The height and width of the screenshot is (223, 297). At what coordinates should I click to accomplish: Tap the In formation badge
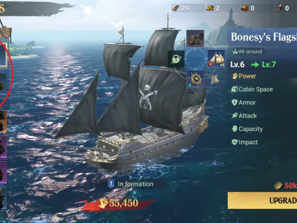tap(131, 184)
